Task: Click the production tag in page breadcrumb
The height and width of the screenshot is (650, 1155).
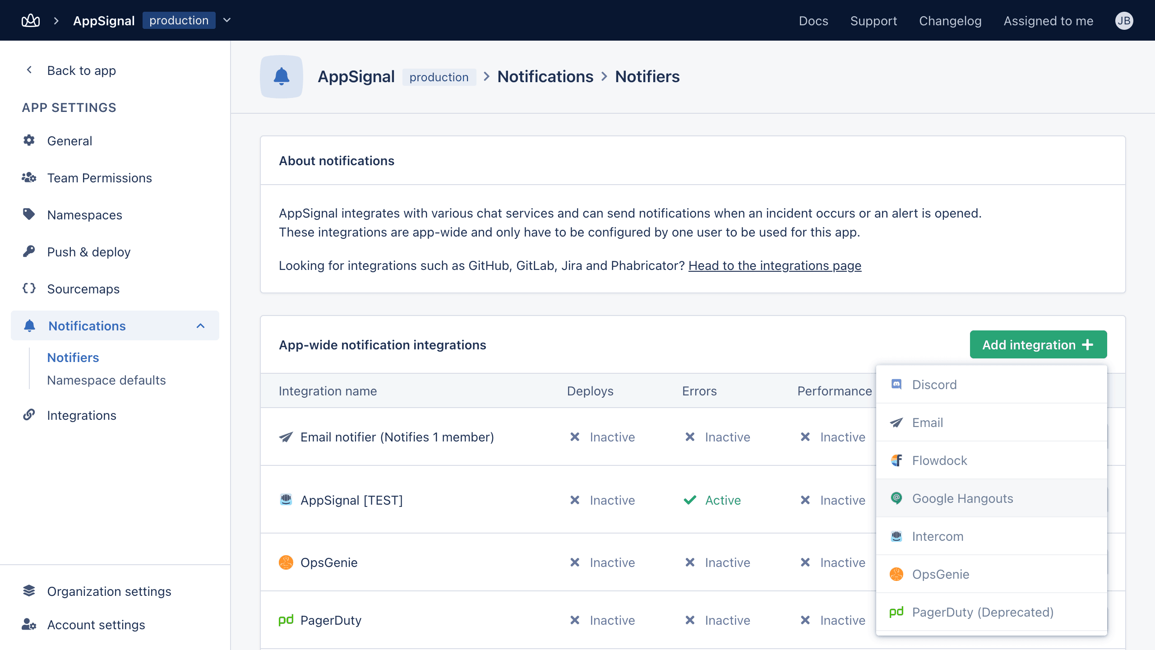Action: (439, 77)
